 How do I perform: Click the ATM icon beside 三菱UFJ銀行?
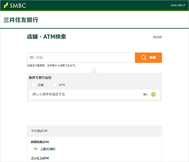(35, 149)
